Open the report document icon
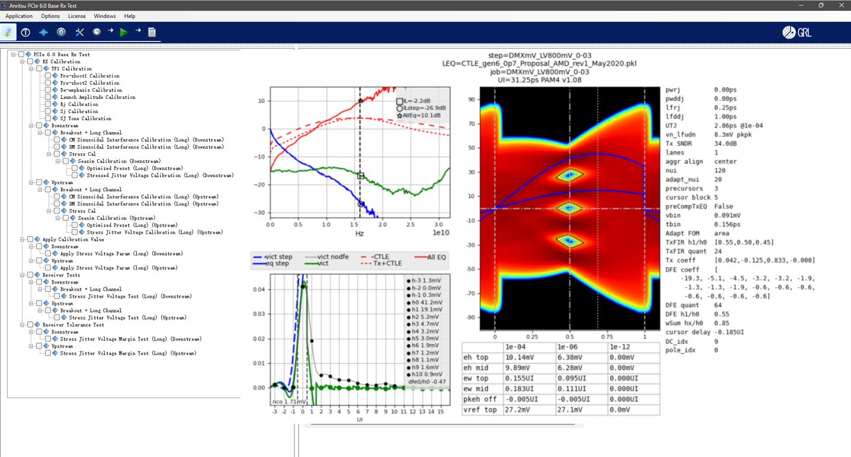The image size is (851, 457). click(x=152, y=32)
